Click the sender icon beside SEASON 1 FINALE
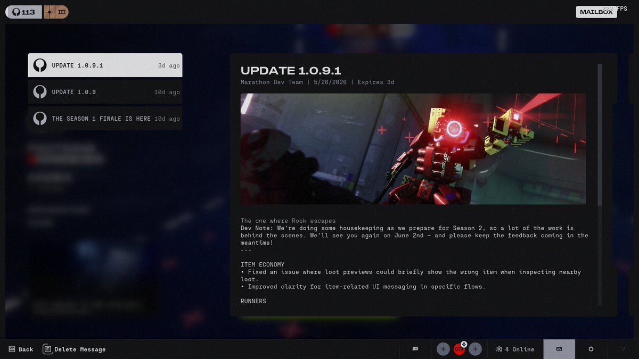Screen dimensions: 639x359 pos(40,119)
